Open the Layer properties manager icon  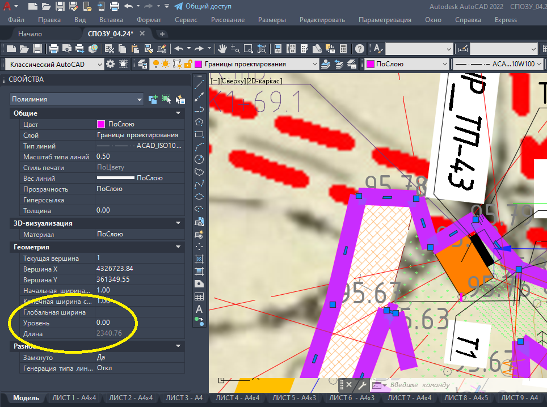(142, 64)
